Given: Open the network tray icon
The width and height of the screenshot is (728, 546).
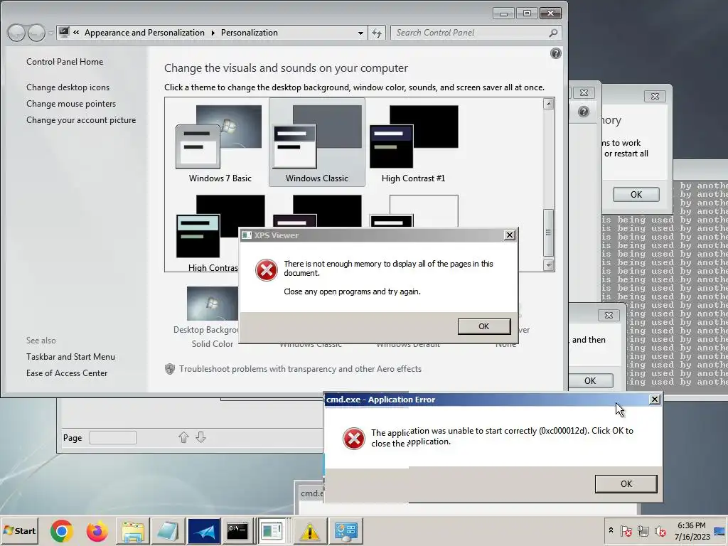Looking at the screenshot, I should [x=643, y=530].
